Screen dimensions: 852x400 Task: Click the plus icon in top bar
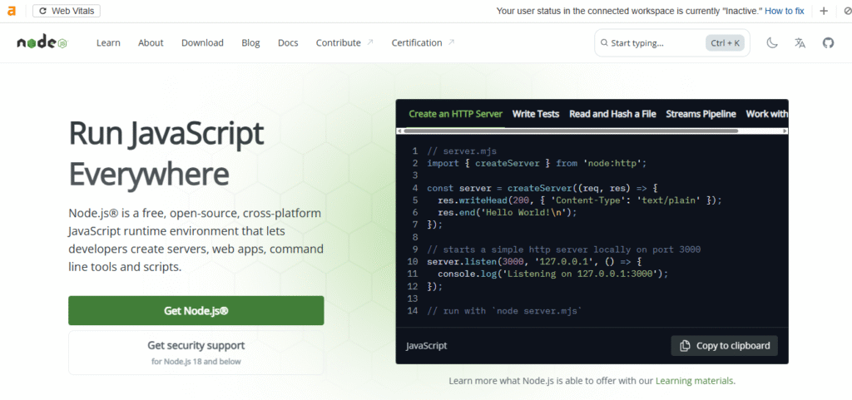pos(824,11)
